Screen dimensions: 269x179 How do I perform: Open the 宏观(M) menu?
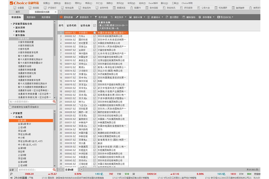(131, 3)
